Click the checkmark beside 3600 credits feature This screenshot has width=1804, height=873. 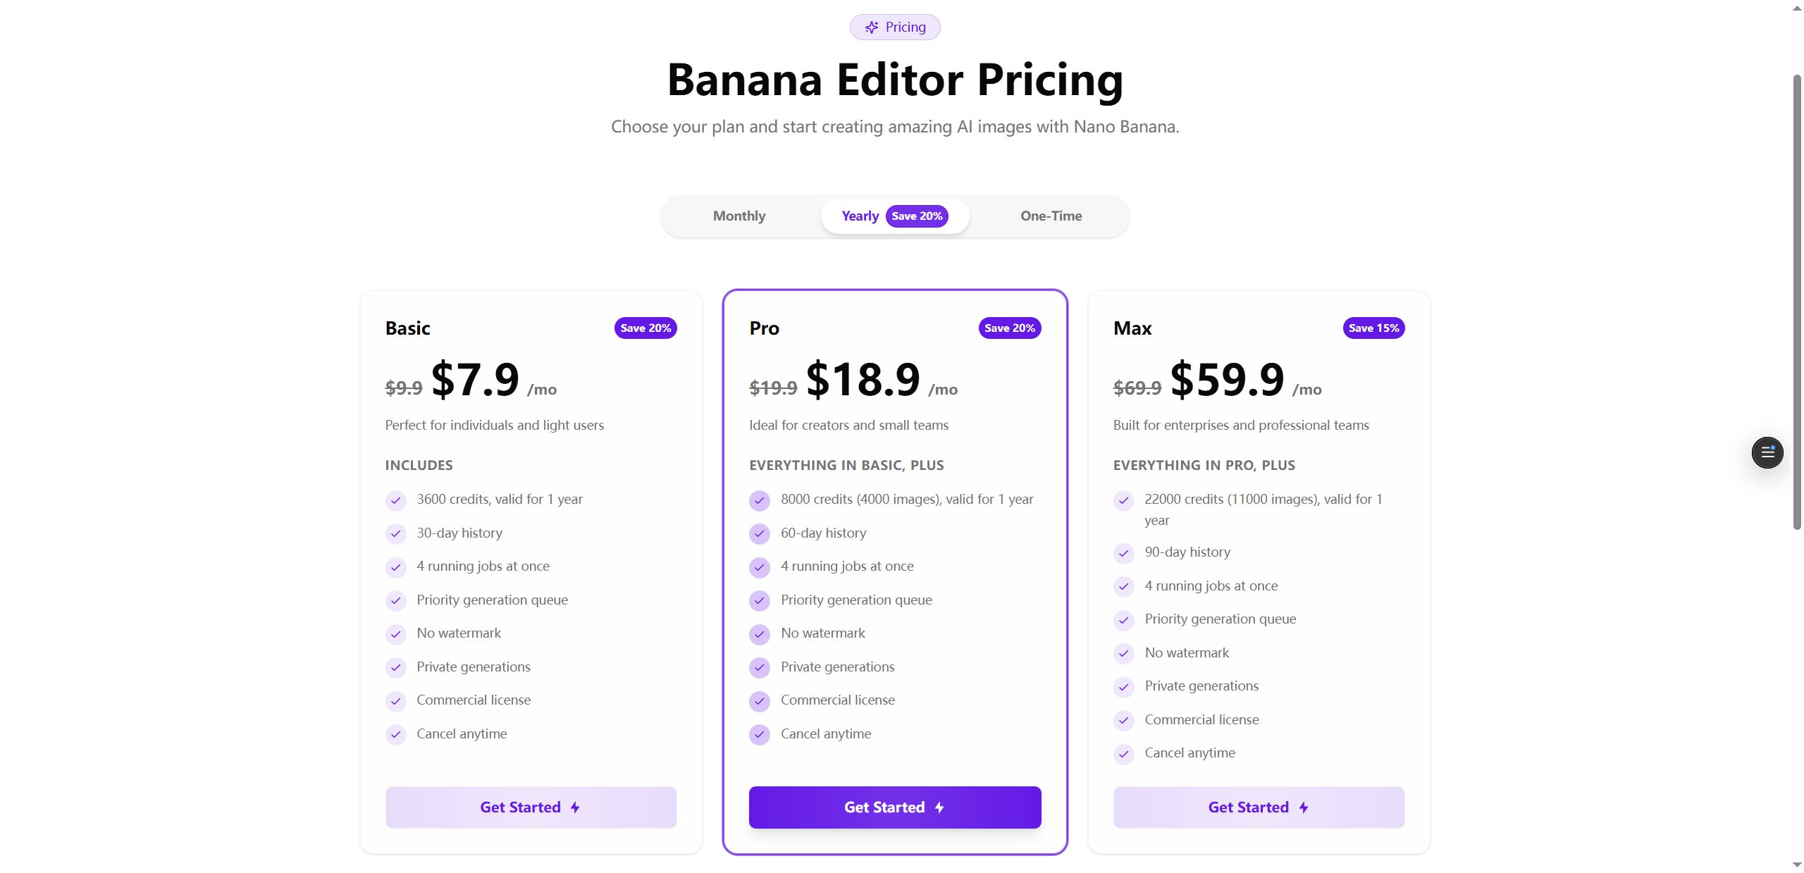395,500
